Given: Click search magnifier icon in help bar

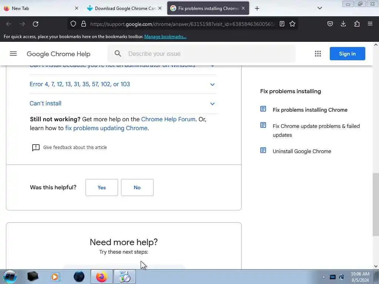Looking at the screenshot, I should coord(118,54).
